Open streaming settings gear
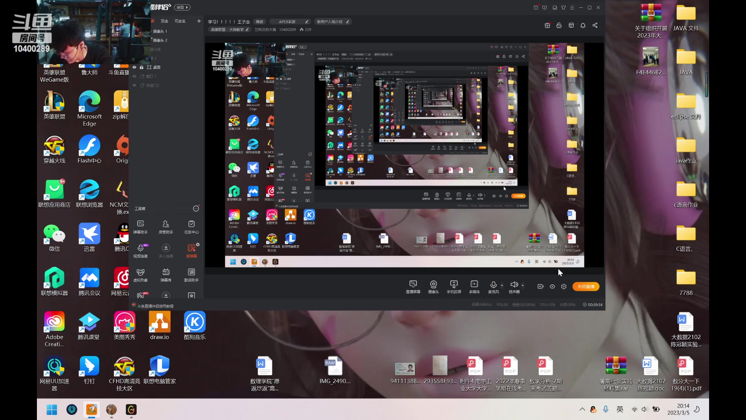 [x=564, y=287]
